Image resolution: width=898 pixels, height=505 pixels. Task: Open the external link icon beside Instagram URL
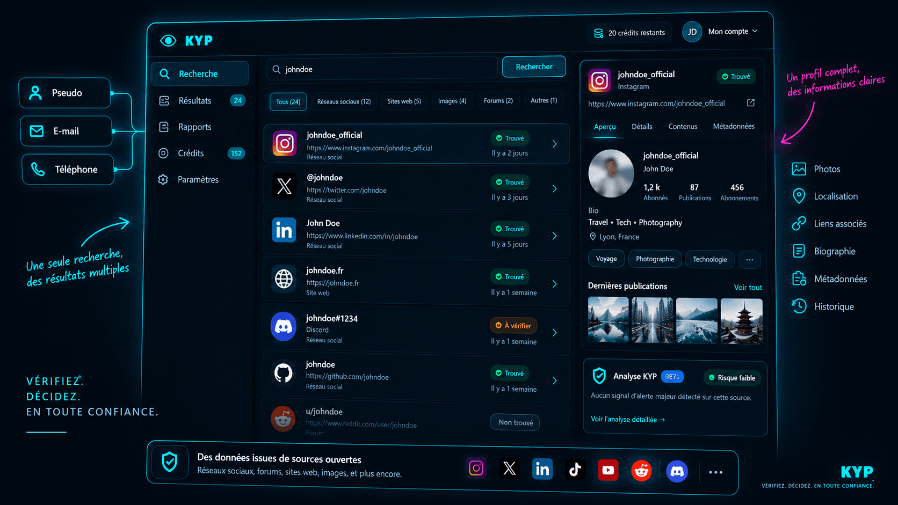tap(751, 103)
